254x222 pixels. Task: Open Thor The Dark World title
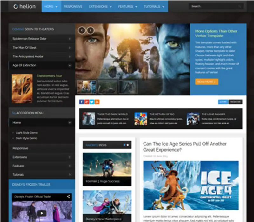point(113,114)
